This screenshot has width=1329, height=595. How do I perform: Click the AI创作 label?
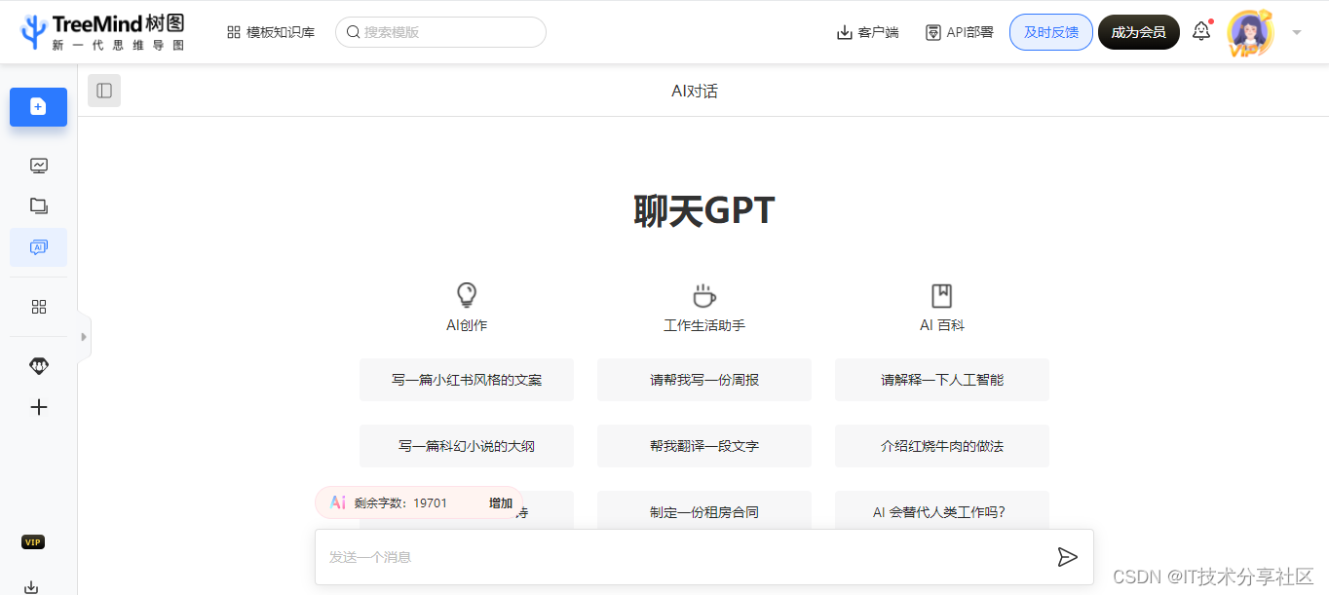coord(467,325)
